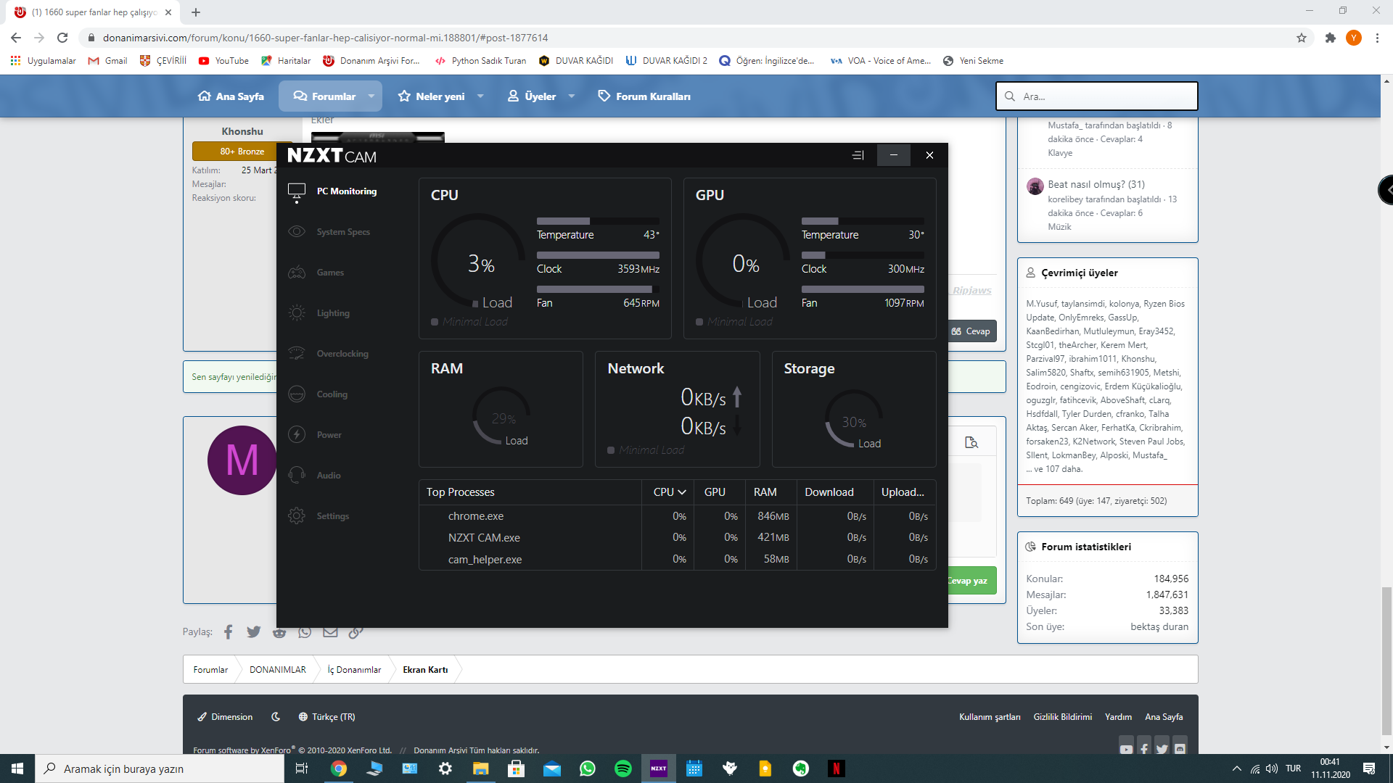The height and width of the screenshot is (783, 1393).
Task: Open the Cooling section icon
Action: [297, 394]
